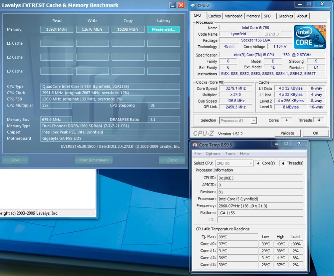Click the CPUID 0x106E5 field
Viewport: 334px width, 276px height.
(260, 178)
